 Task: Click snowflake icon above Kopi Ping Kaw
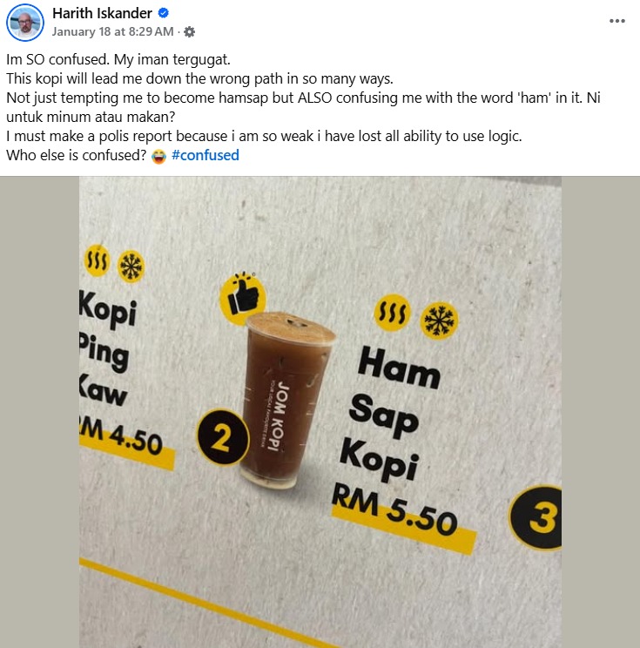tap(131, 267)
